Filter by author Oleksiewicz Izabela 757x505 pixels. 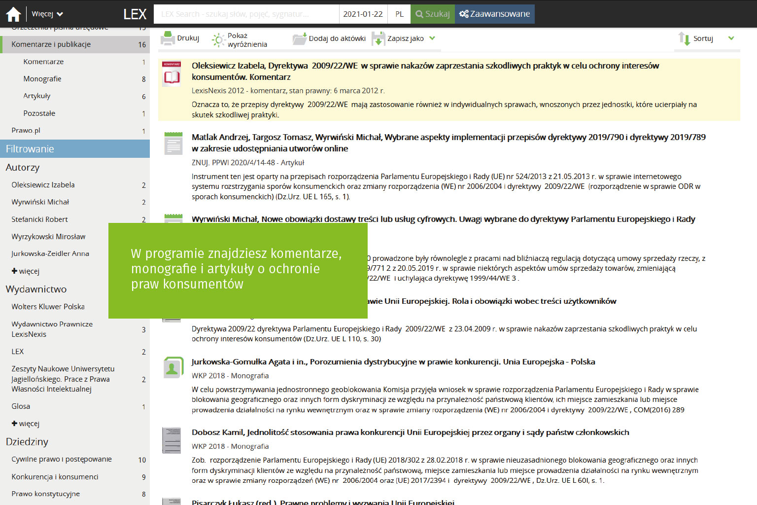click(x=43, y=185)
